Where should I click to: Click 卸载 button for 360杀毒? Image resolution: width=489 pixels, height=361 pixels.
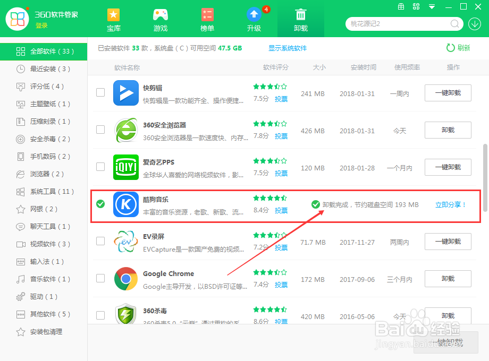coord(448,315)
